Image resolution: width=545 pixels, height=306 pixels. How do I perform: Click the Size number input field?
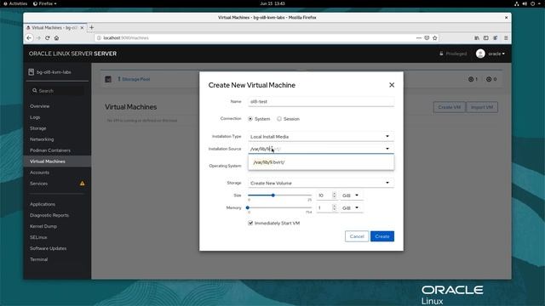pyautogui.click(x=324, y=195)
